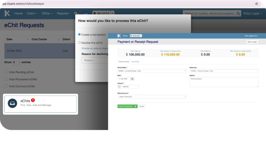Open the date calendar picker icon
Image resolution: width=266 pixels, height=150 pixels.
point(132,79)
